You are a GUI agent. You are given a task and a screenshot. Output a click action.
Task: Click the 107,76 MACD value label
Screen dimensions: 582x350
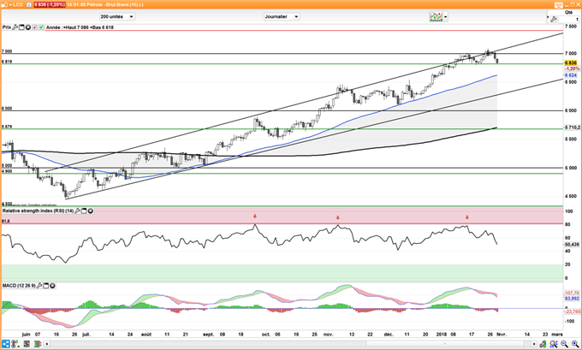coord(572,294)
